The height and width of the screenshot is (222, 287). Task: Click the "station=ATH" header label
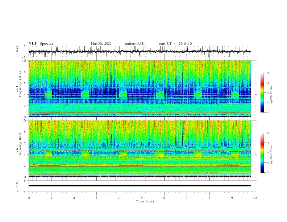[134, 44]
